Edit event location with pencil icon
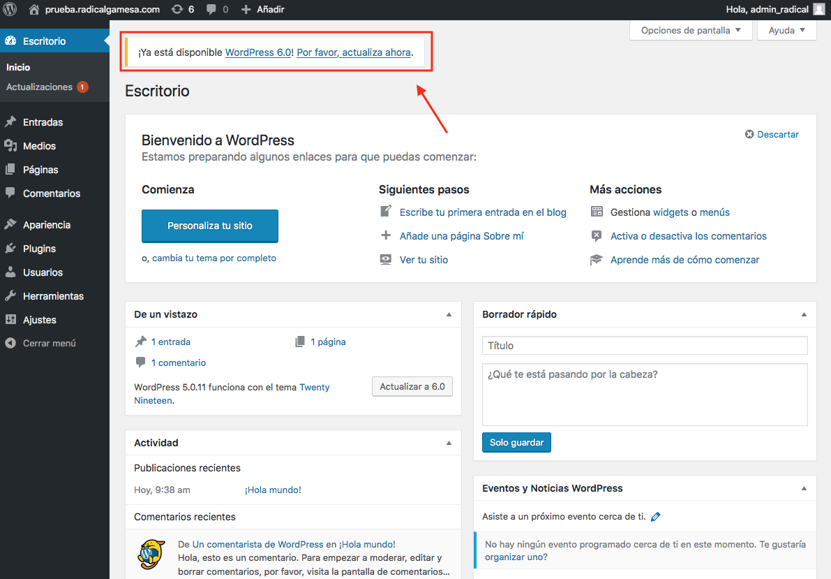Image resolution: width=831 pixels, height=579 pixels. pos(656,516)
